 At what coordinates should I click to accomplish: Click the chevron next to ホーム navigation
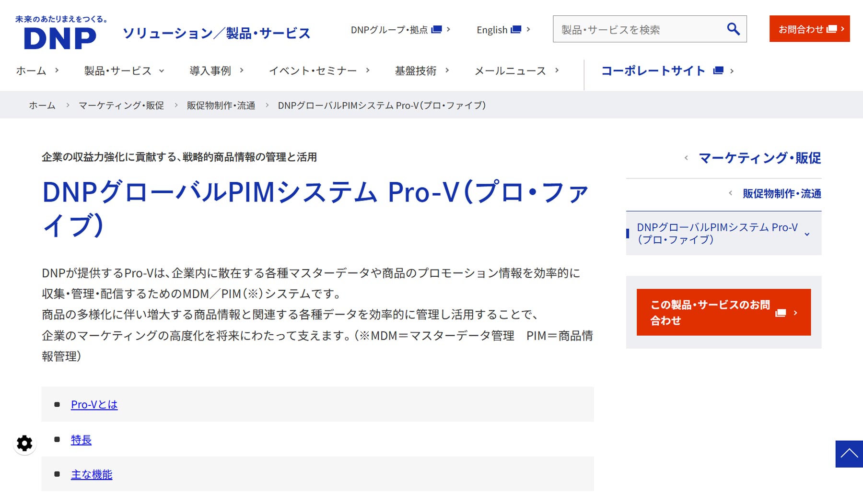[57, 71]
